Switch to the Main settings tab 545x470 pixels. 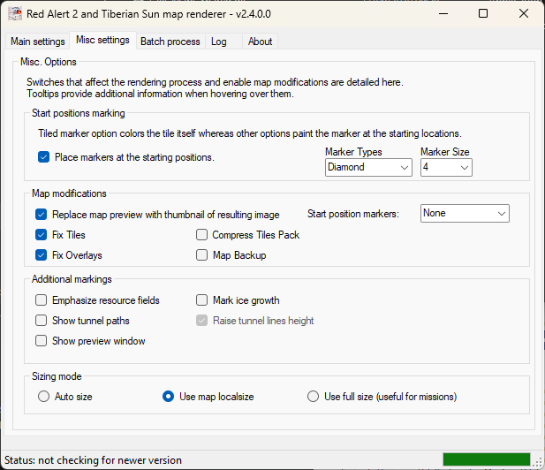(37, 42)
